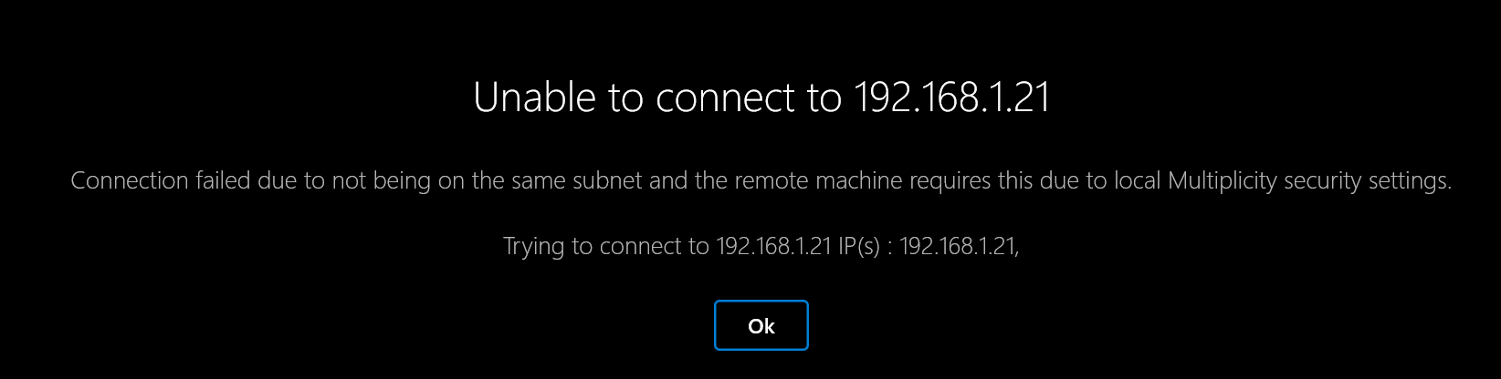The image size is (1501, 379).
Task: Click the word "connect" in the title
Action: (726, 97)
